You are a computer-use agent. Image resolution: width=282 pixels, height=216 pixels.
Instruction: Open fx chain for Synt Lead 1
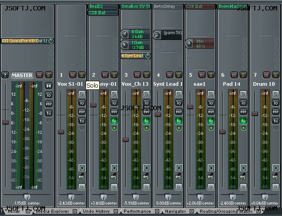pyautogui.click(x=179, y=121)
